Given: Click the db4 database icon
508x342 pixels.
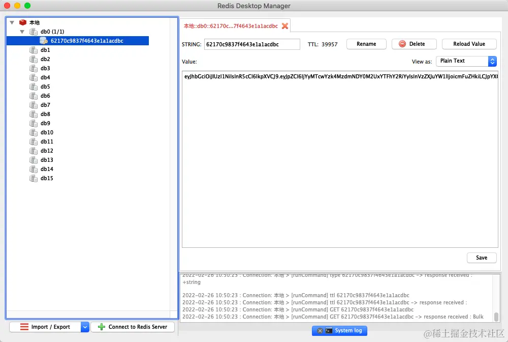Looking at the screenshot, I should coord(34,77).
